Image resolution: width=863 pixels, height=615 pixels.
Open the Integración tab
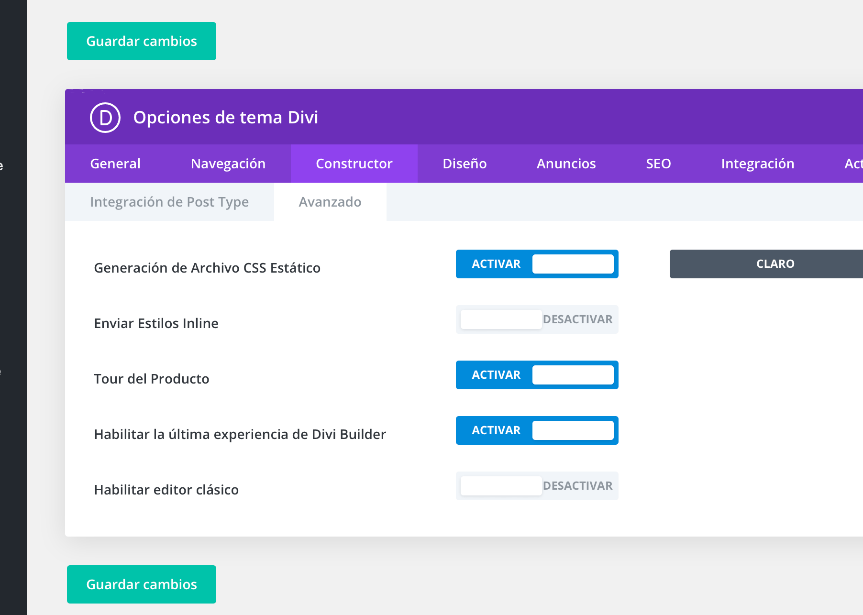coord(758,164)
